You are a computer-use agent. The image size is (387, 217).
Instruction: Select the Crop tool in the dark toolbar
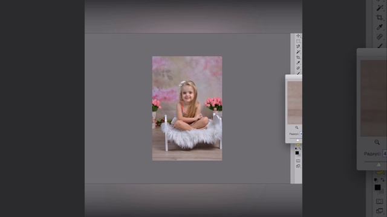click(x=380, y=17)
